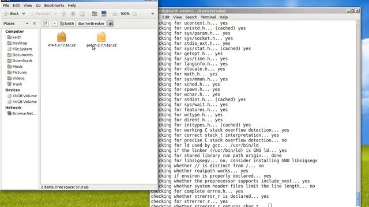Click the terminal line 'checking for strerror_r... yes'
This screenshot has height=207, width=369.
tap(190, 201)
